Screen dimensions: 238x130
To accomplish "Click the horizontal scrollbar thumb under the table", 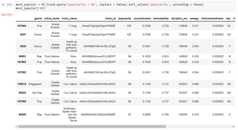I will (x=92, y=126).
